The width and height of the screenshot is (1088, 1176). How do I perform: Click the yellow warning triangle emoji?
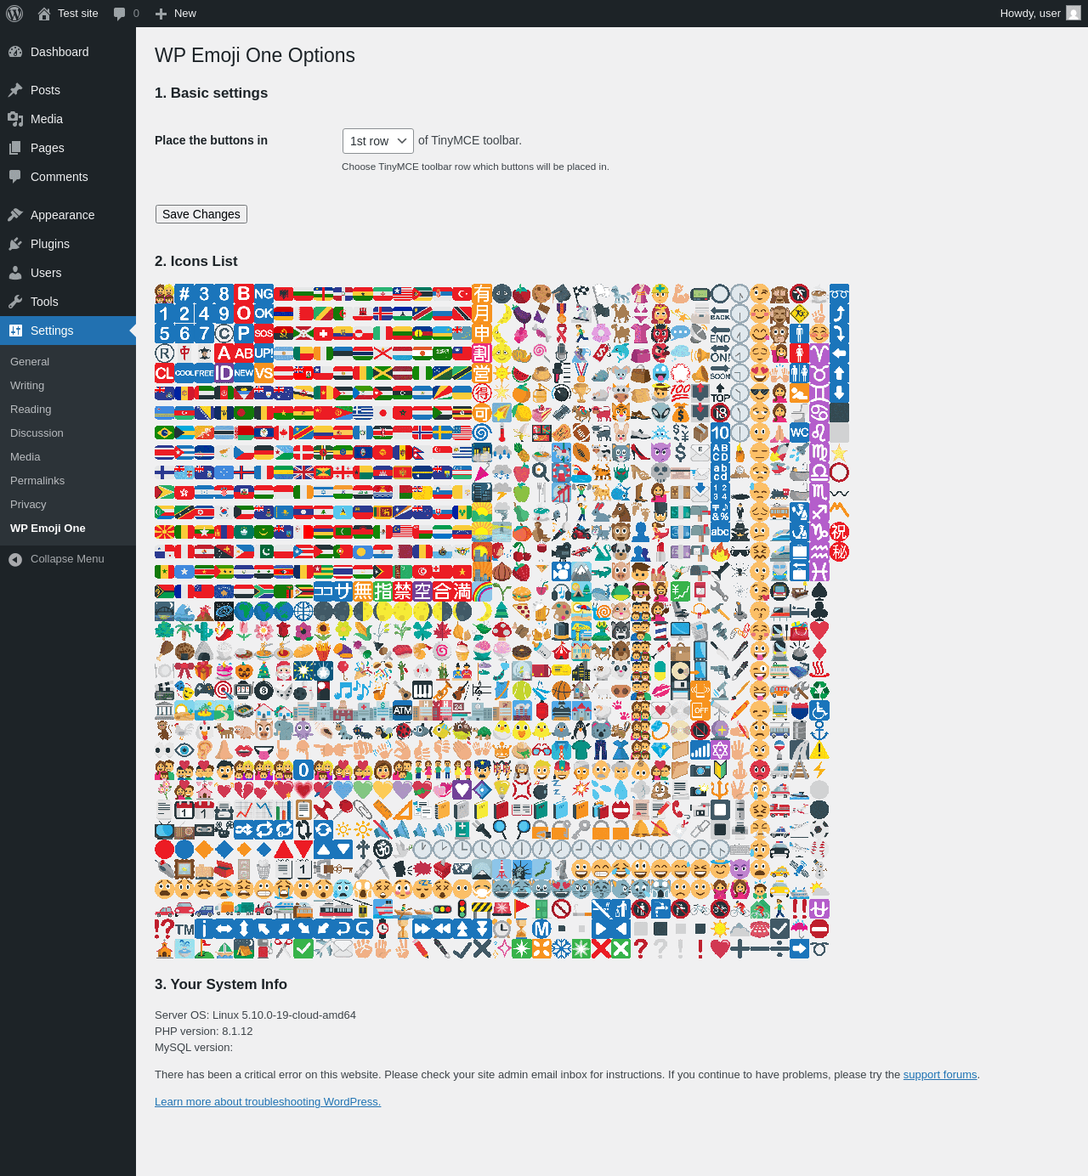(x=819, y=749)
